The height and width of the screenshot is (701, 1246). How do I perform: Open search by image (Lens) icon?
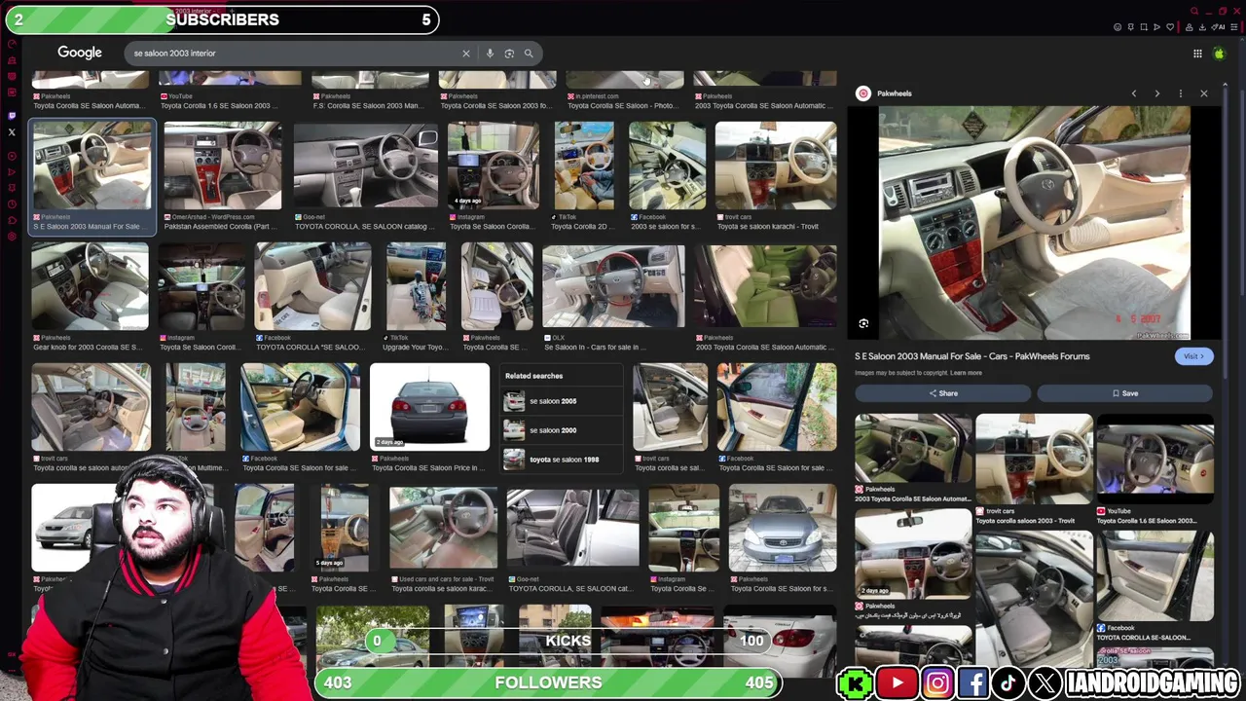pyautogui.click(x=509, y=54)
